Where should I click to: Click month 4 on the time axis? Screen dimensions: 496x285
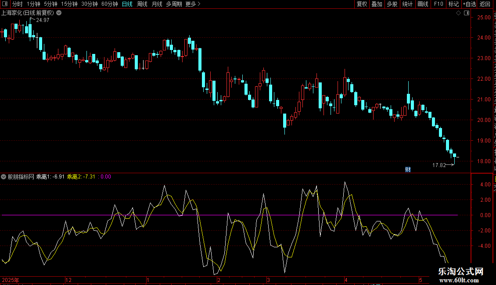coord(346,280)
